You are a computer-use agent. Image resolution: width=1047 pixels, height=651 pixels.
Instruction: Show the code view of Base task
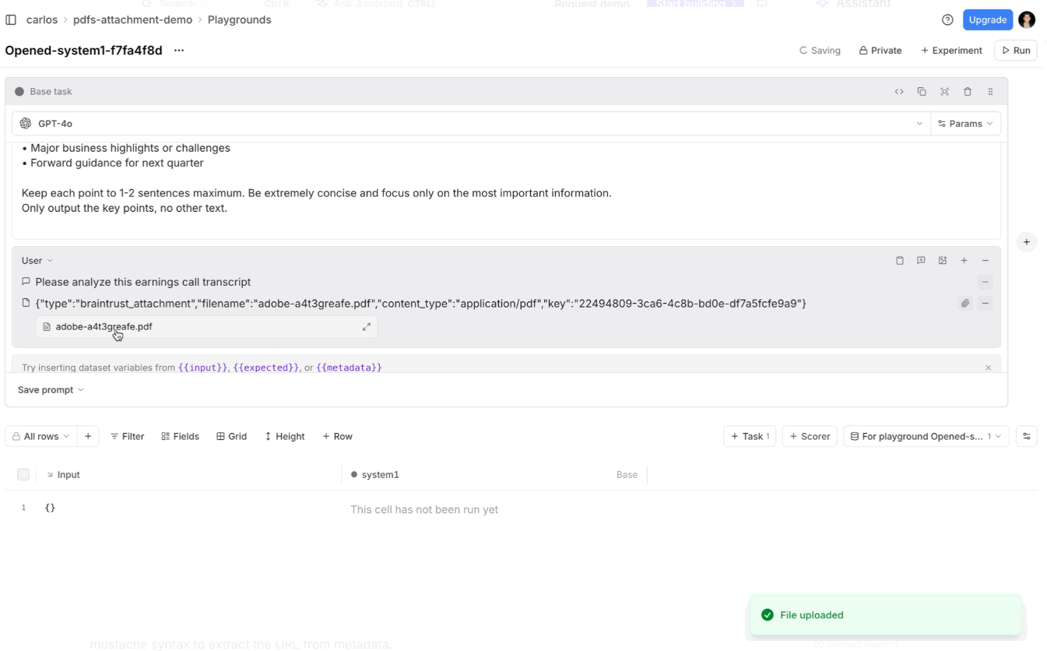[899, 92]
